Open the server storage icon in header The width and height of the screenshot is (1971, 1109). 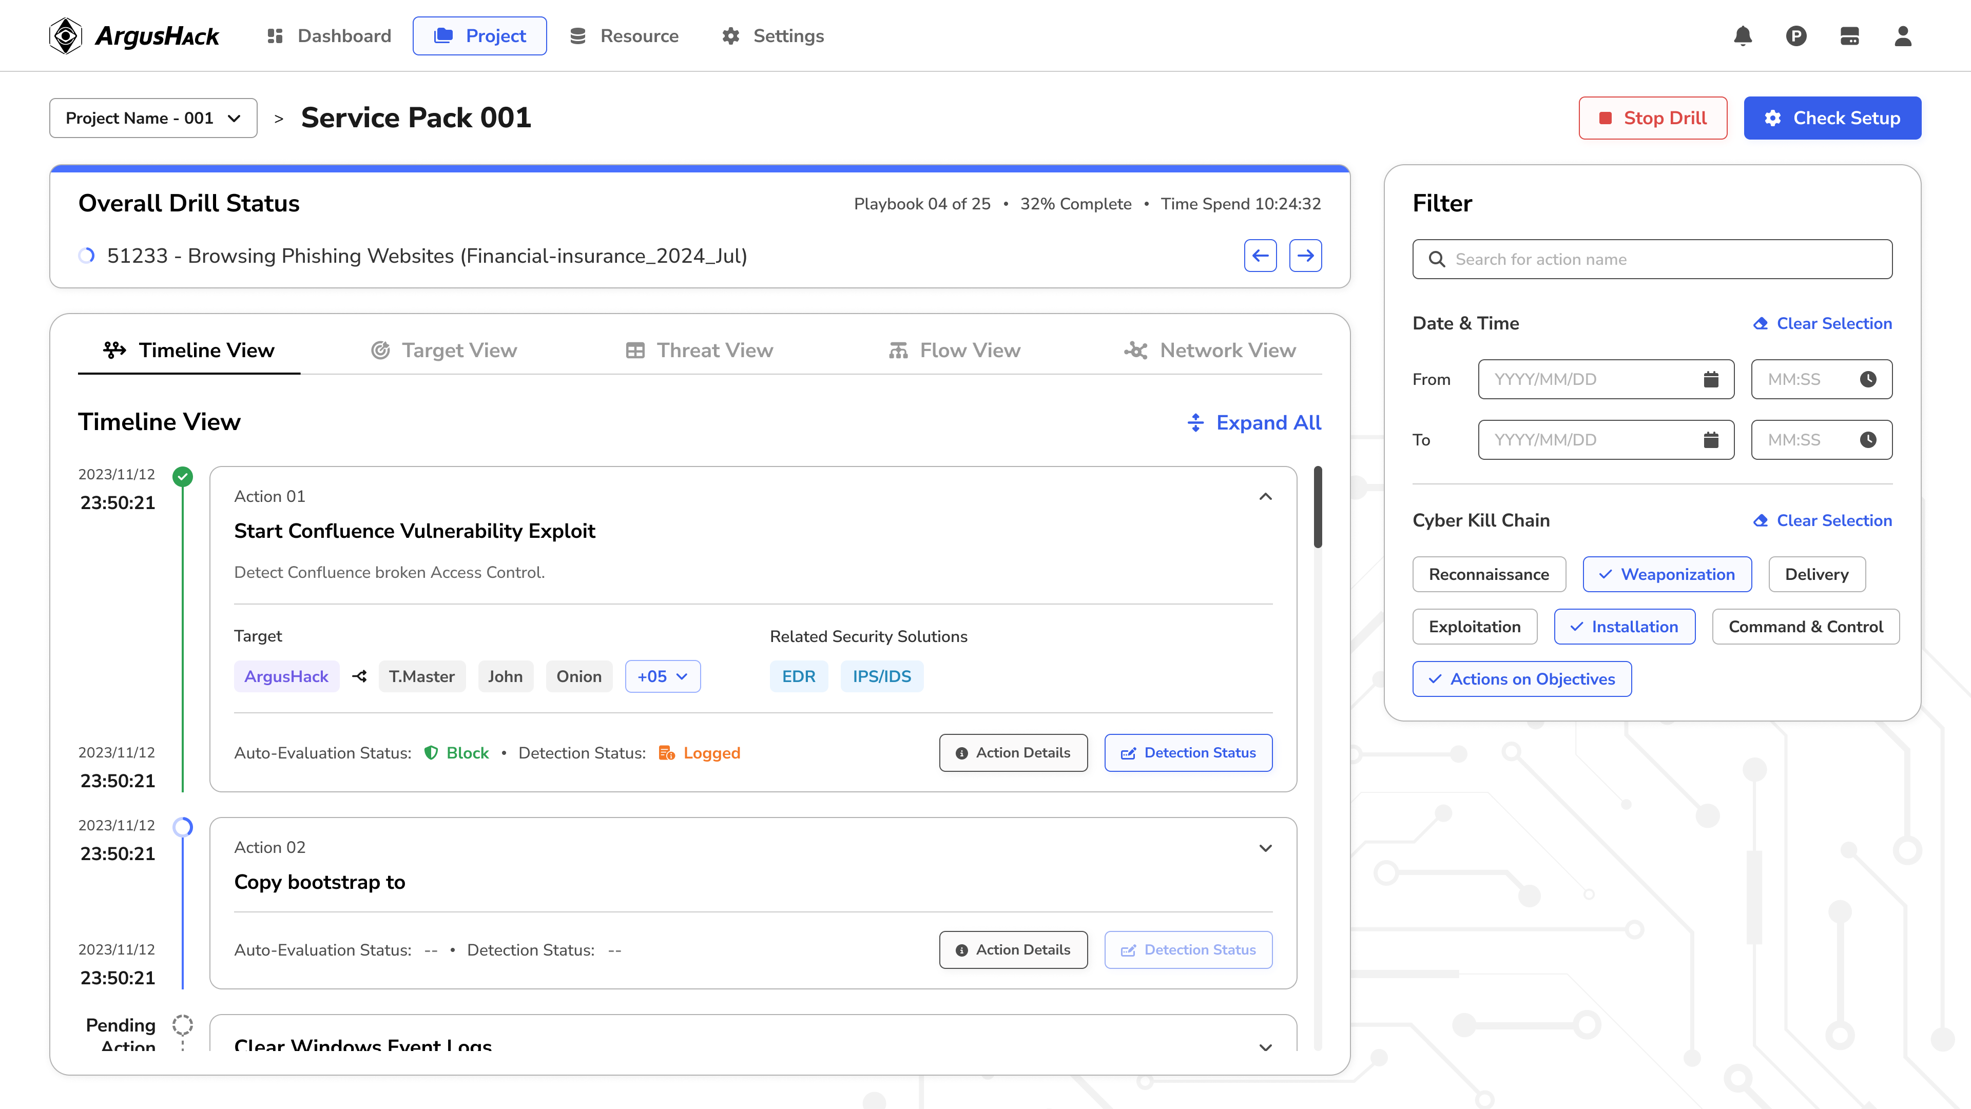point(1849,36)
